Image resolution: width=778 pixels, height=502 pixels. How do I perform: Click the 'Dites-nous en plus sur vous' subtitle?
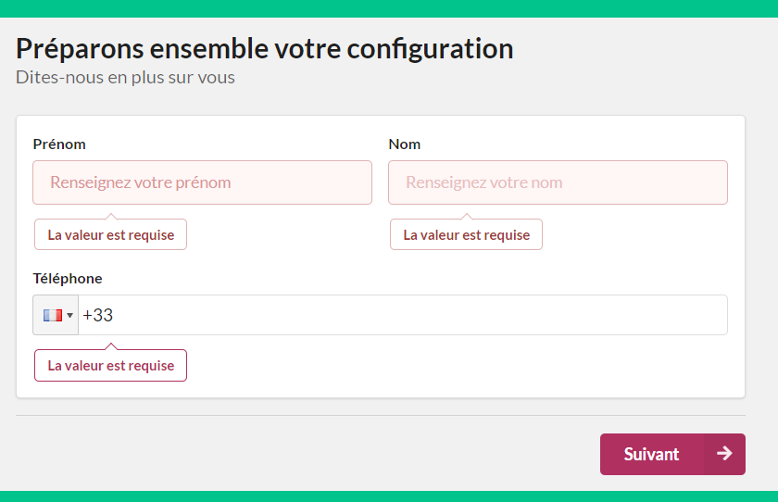click(x=125, y=78)
